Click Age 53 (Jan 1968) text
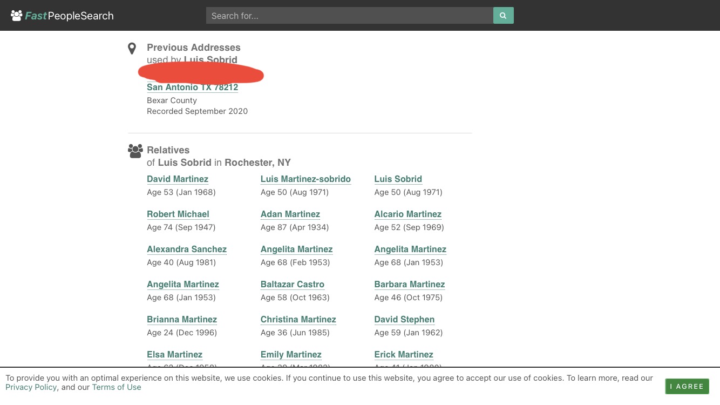 tap(181, 192)
